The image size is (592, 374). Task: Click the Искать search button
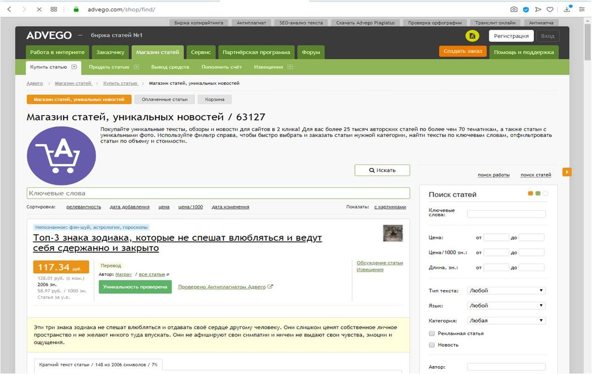pos(382,170)
